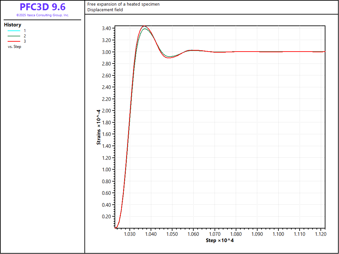Screen dimensions: 339x254
Task: Select legend entry label 1
Action: click(x=25, y=30)
